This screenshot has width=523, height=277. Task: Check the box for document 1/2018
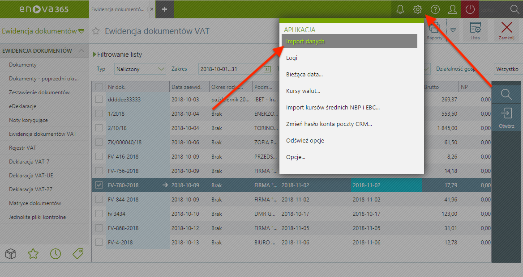(x=99, y=114)
